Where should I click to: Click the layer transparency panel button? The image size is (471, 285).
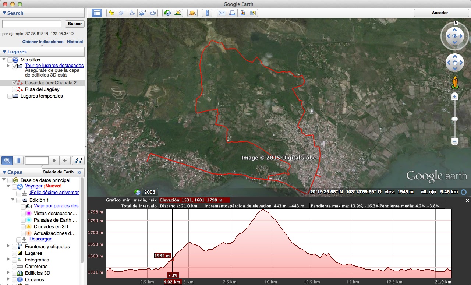(18, 161)
